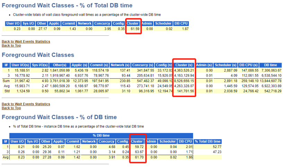Click Other percentage 29.36 for instance 3
Viewport: 288px width, 167px height.
pos(47,152)
